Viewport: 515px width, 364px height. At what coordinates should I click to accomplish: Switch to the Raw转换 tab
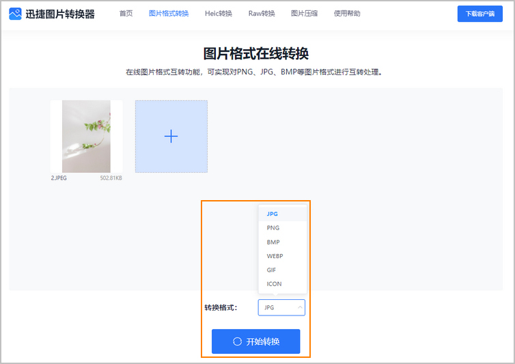click(x=262, y=14)
